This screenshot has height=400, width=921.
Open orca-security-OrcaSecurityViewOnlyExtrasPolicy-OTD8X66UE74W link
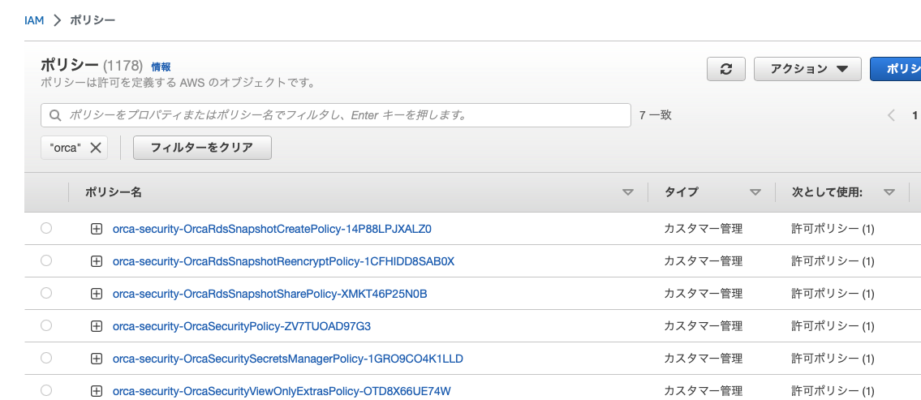point(282,391)
